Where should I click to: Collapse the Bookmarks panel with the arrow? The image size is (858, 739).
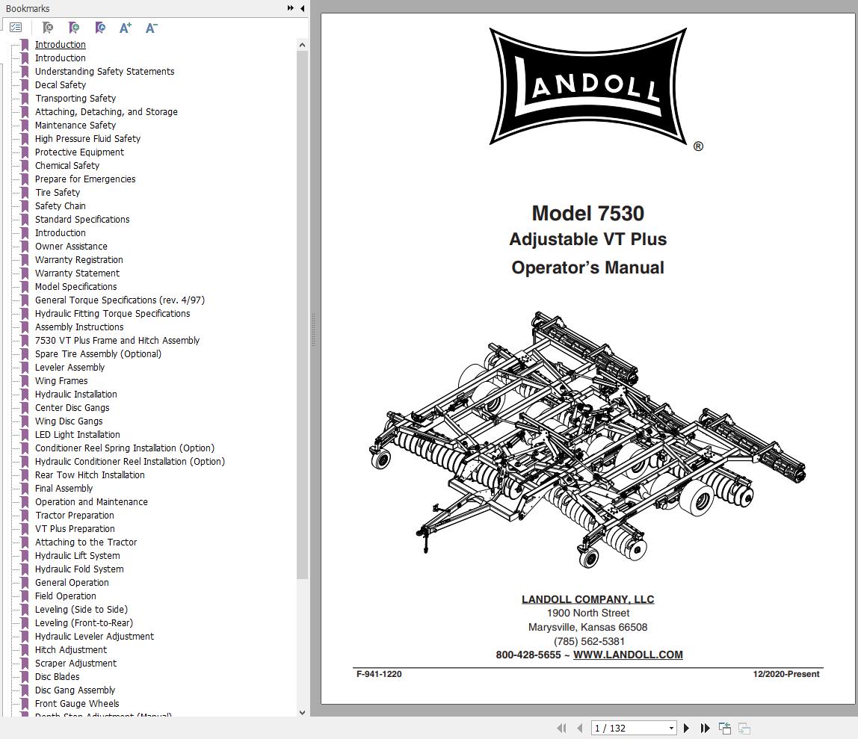[x=301, y=8]
